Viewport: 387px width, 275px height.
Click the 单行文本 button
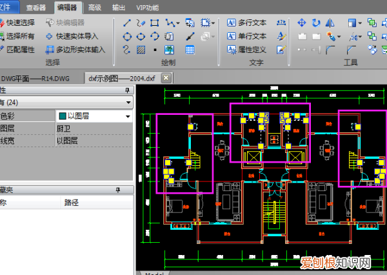pos(246,36)
